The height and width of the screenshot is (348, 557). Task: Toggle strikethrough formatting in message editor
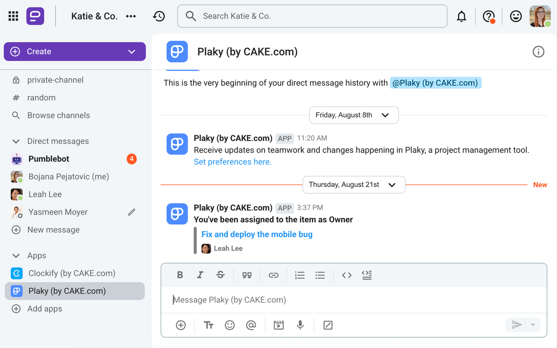coord(220,275)
